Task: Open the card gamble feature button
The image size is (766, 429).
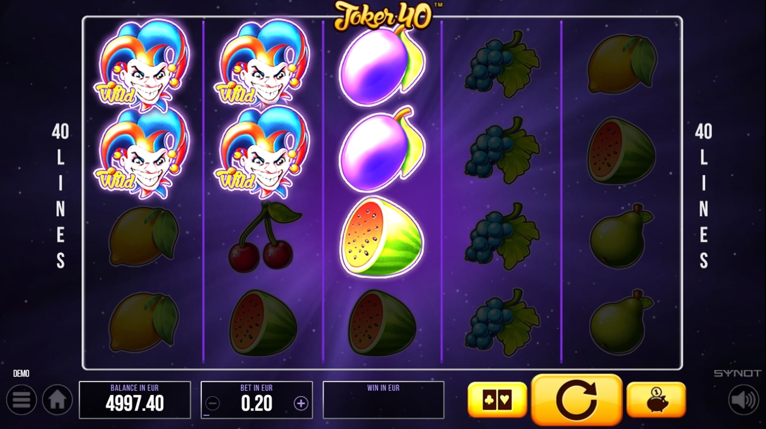Action: pyautogui.click(x=497, y=400)
